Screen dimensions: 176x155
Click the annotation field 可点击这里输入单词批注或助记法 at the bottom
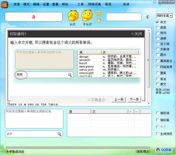tap(34, 118)
